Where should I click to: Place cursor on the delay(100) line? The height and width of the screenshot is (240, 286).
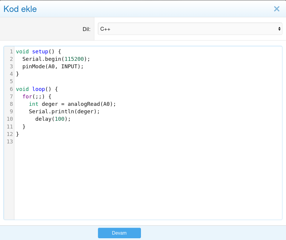pyautogui.click(x=53, y=119)
